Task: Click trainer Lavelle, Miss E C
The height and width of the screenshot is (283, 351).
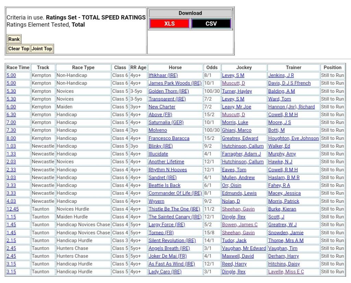Action: click(x=286, y=272)
